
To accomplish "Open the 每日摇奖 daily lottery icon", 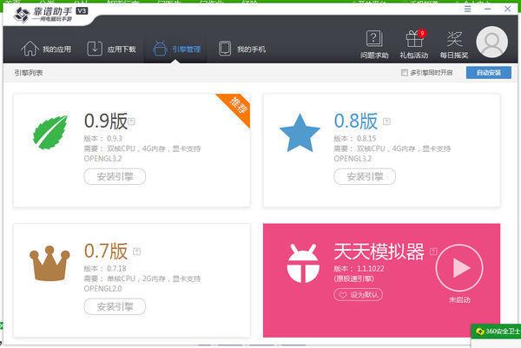I will tap(454, 44).
